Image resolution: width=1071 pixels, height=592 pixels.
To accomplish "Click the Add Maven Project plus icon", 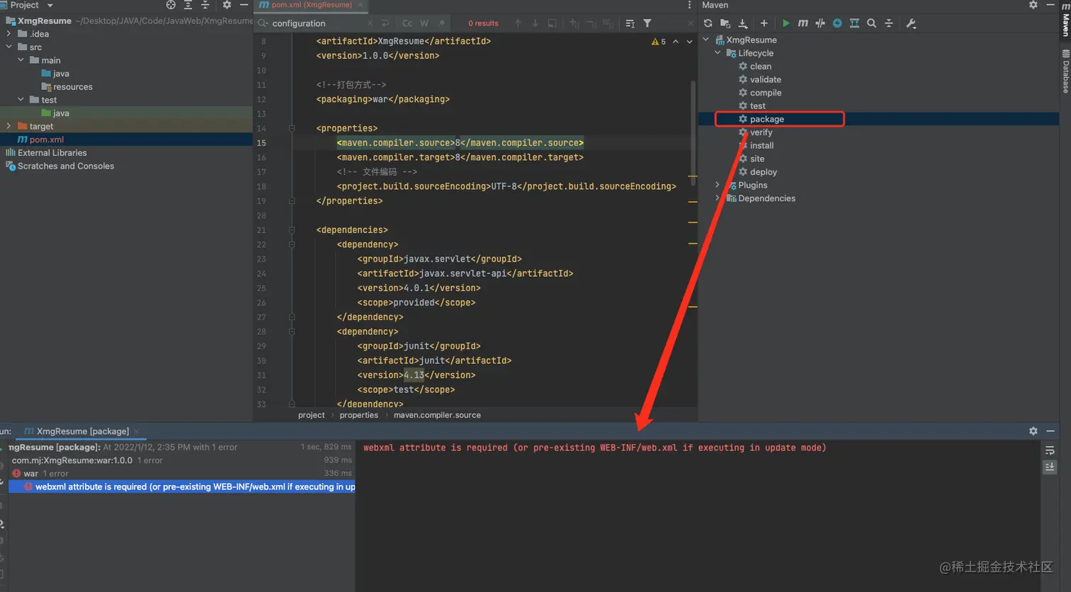I will point(764,23).
